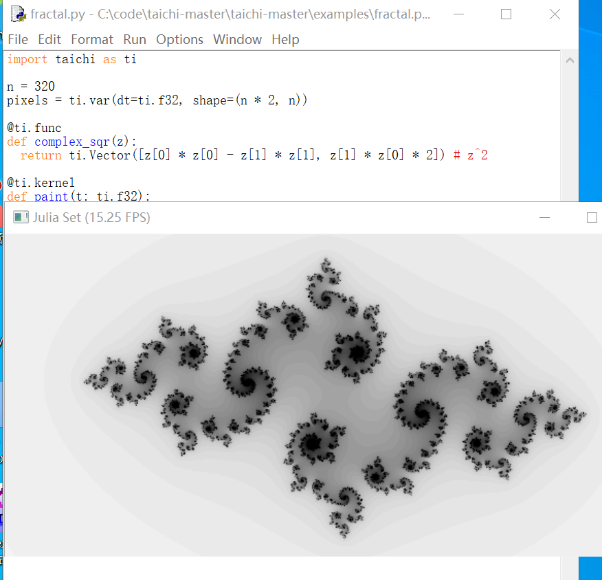Open the Format menu

(91, 39)
